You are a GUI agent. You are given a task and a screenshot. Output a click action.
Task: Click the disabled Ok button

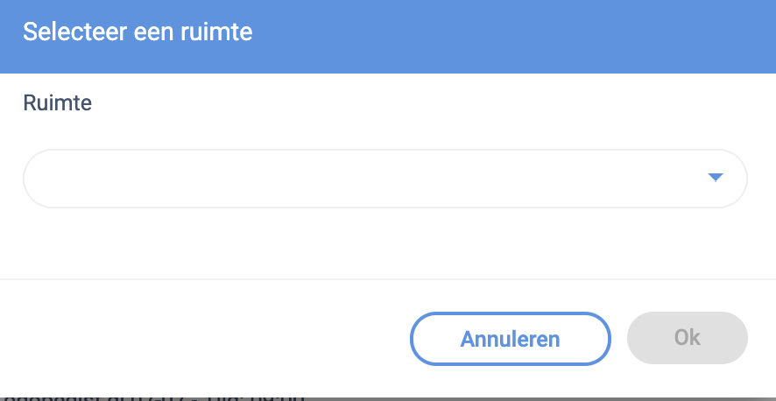click(x=687, y=338)
